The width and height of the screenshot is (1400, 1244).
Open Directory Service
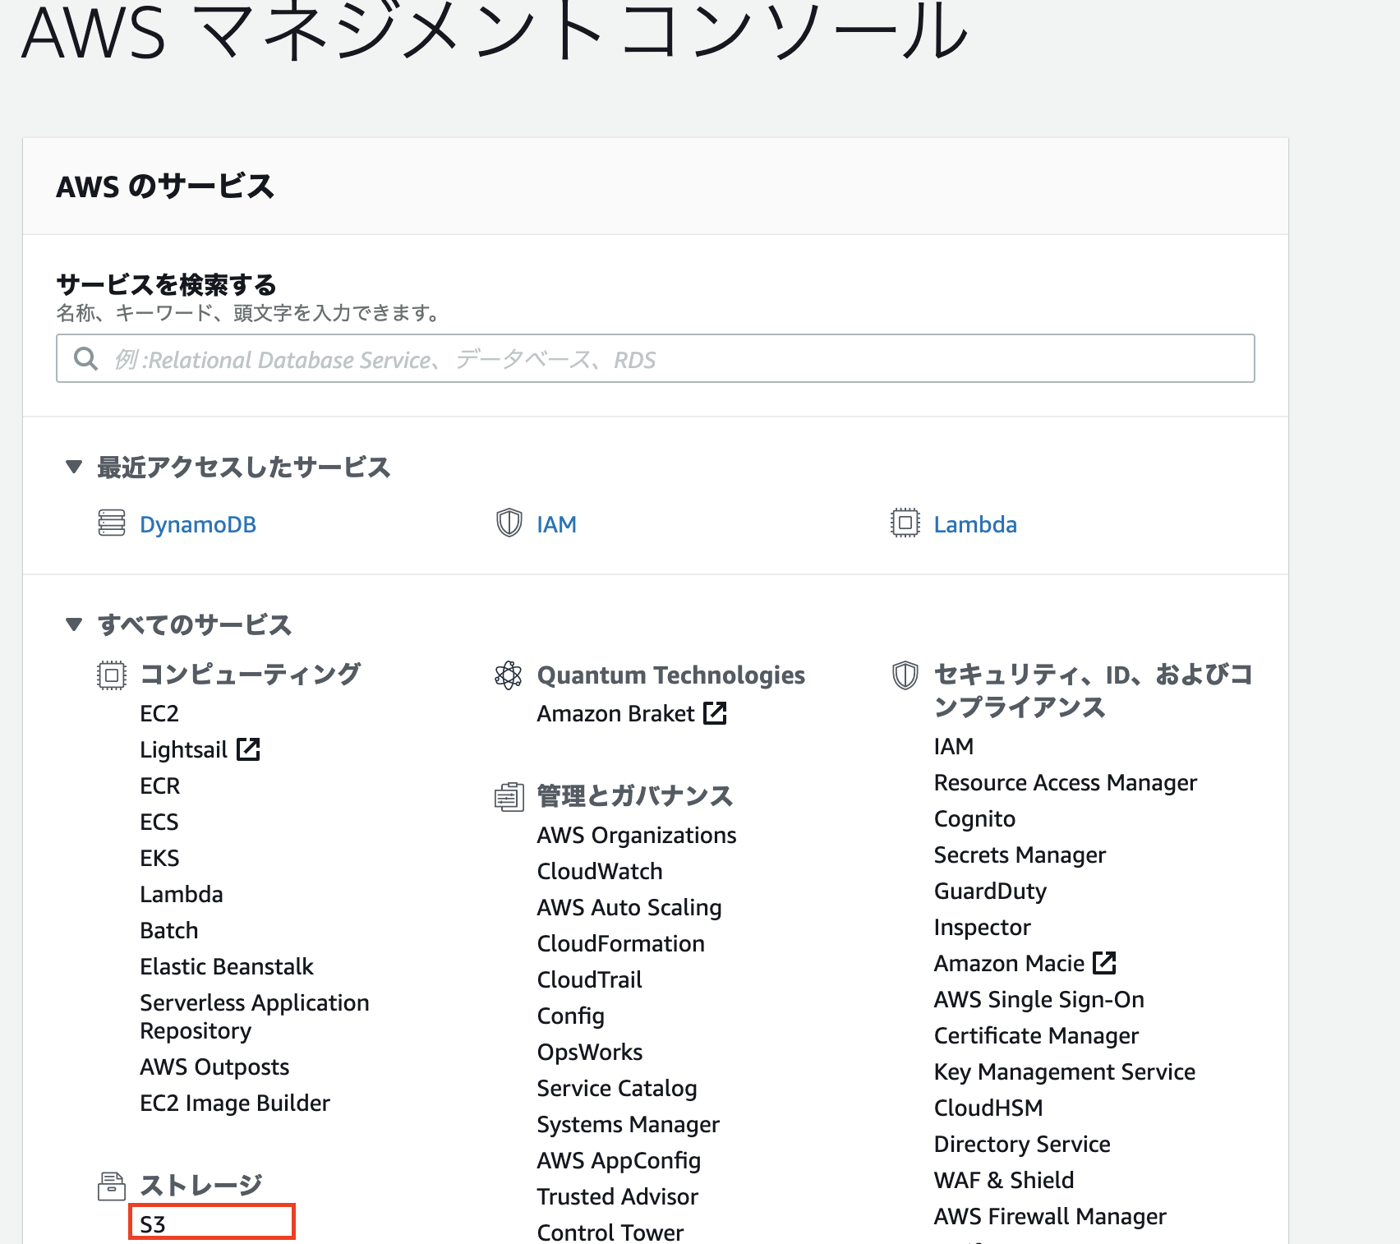(1023, 1144)
